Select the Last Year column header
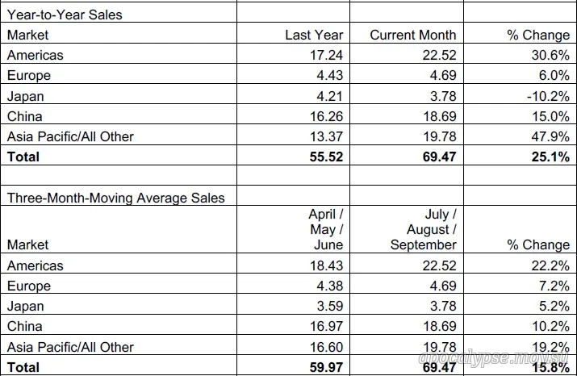Viewport: 577px width, 376px height. coord(314,35)
